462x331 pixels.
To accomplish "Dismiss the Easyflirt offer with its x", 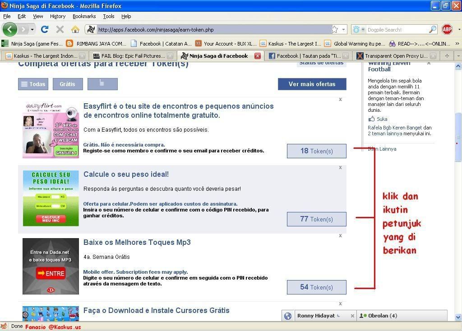I will [x=340, y=100].
